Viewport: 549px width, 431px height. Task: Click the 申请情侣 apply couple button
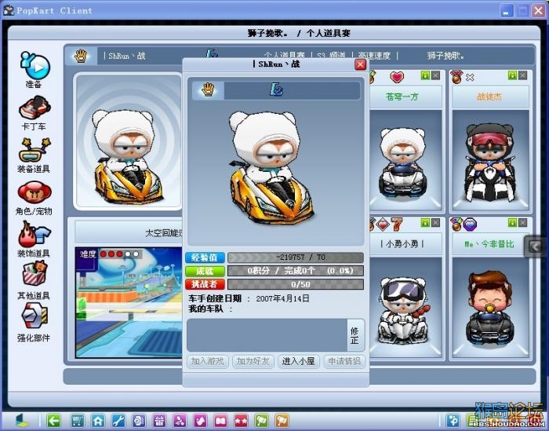(x=344, y=361)
